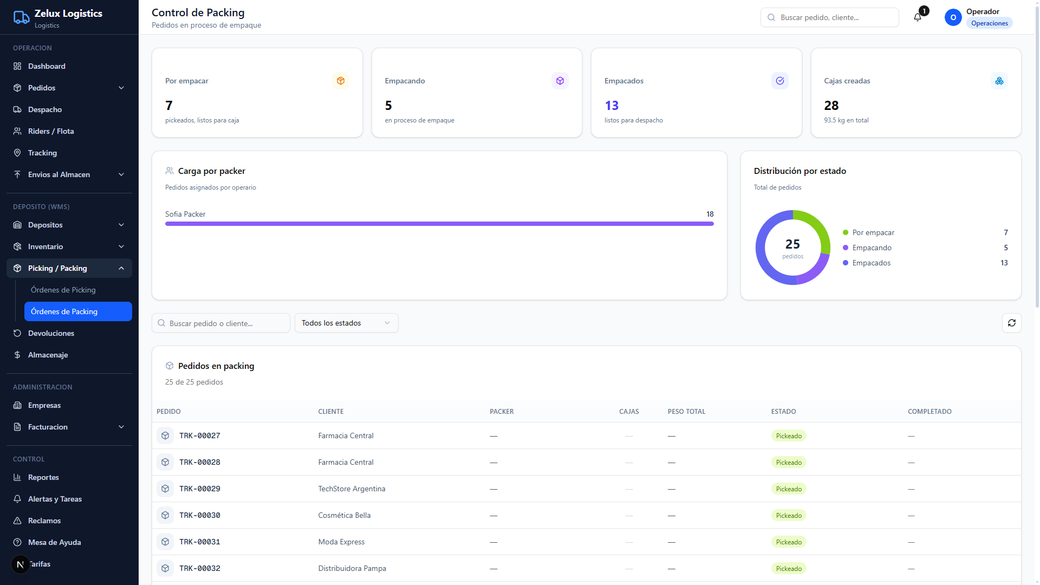Screen dimensions: 1040x585
Task: Focus the top Buscar pedido, cliente search
Action: pyautogui.click(x=829, y=17)
